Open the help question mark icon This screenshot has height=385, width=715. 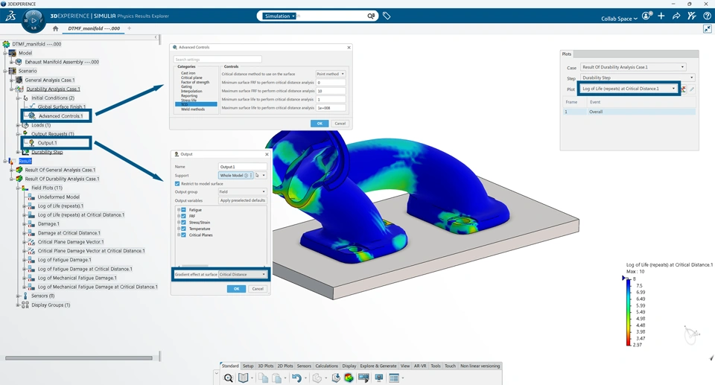[x=707, y=16]
